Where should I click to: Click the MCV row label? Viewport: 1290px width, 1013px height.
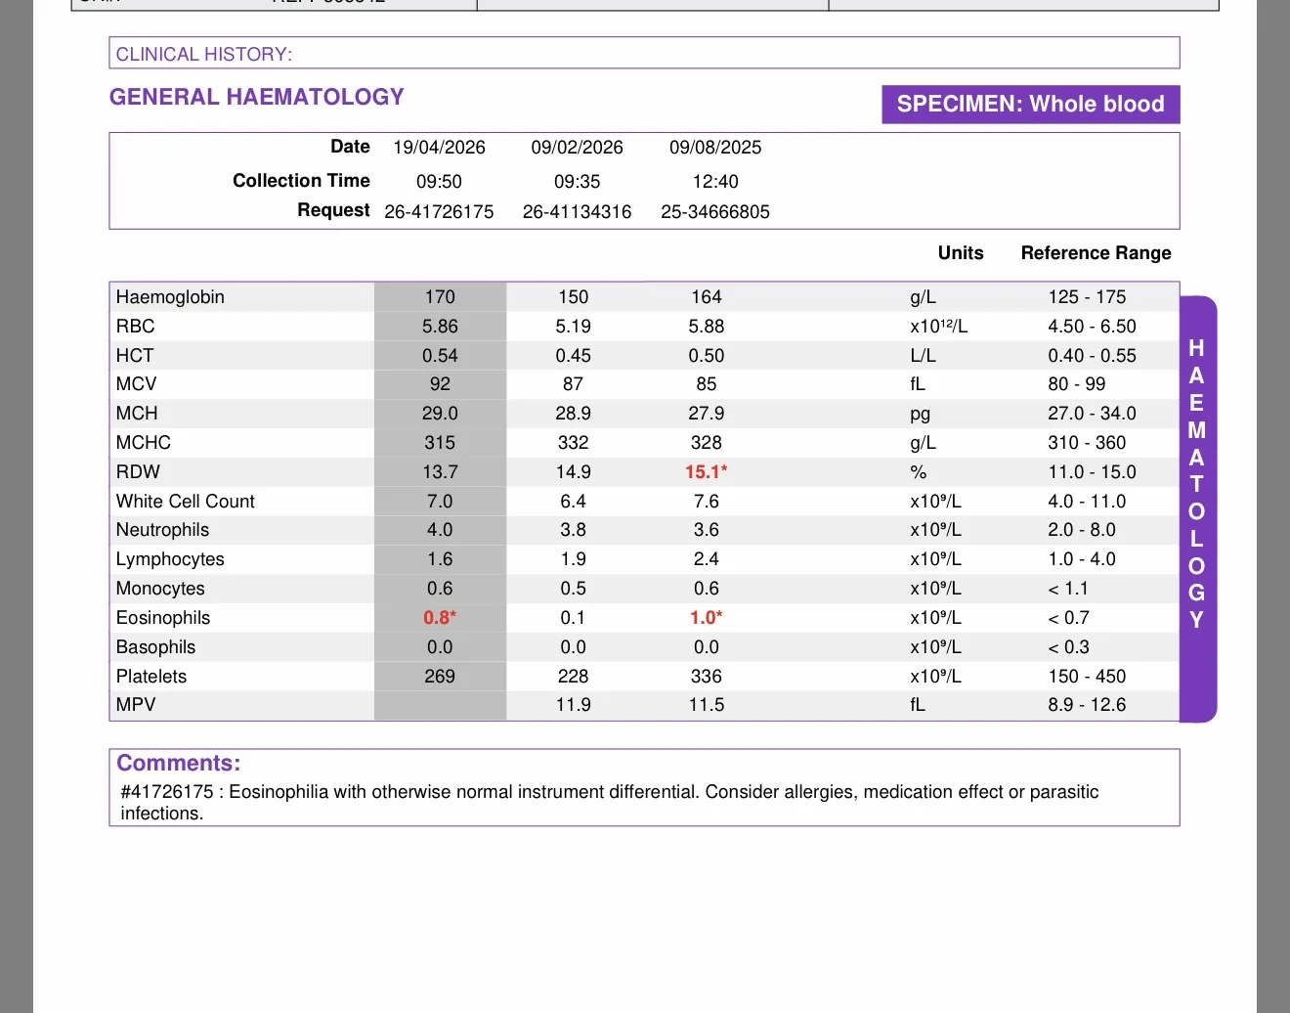(137, 384)
